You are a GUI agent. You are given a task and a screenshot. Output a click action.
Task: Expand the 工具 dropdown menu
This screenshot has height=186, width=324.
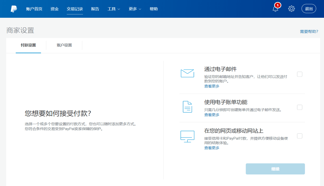[x=114, y=9]
